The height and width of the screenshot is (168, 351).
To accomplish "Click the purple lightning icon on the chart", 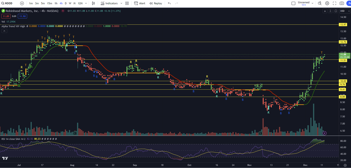I will [x=324, y=133].
